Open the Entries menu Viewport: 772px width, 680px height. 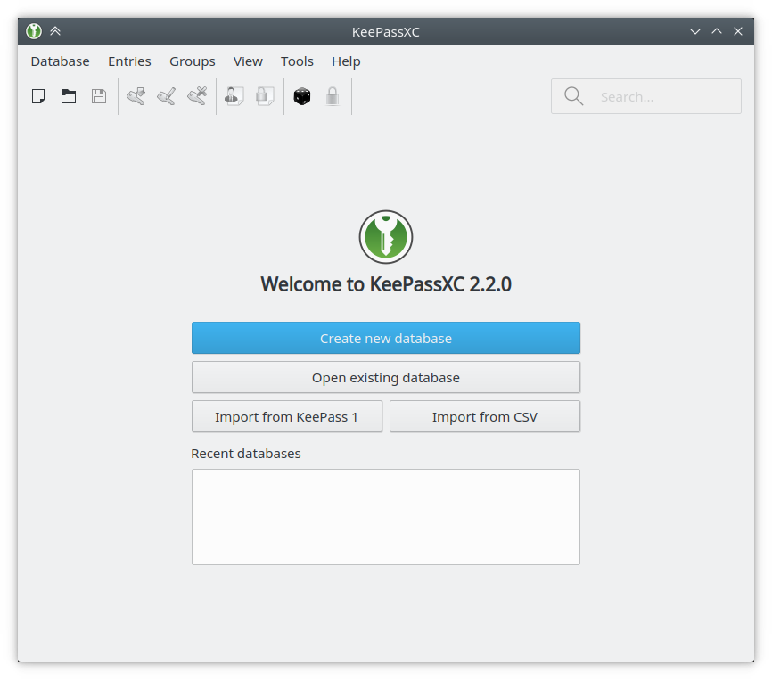click(129, 61)
